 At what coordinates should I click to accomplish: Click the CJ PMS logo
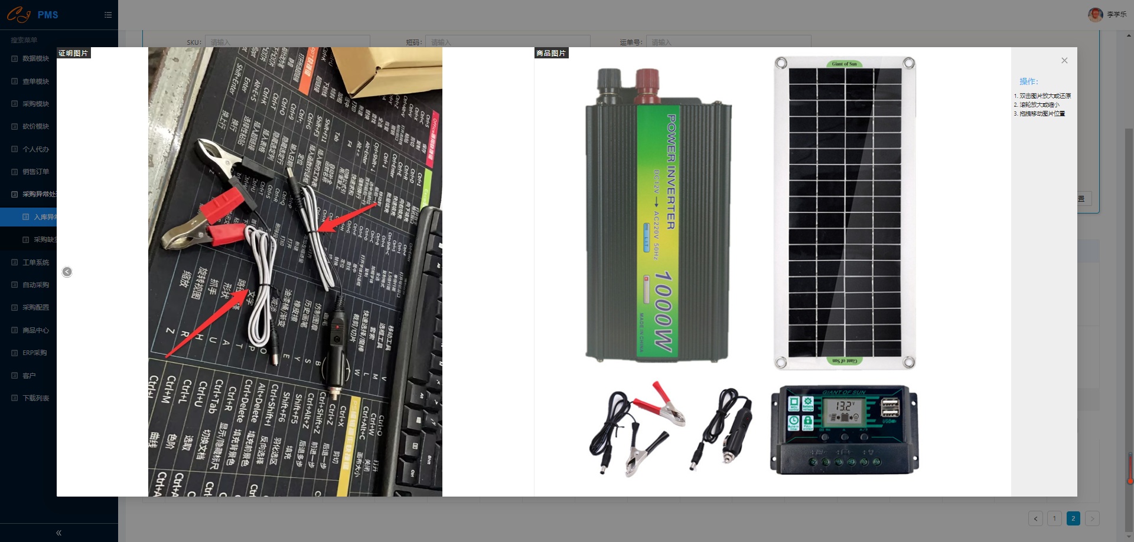[x=32, y=15]
